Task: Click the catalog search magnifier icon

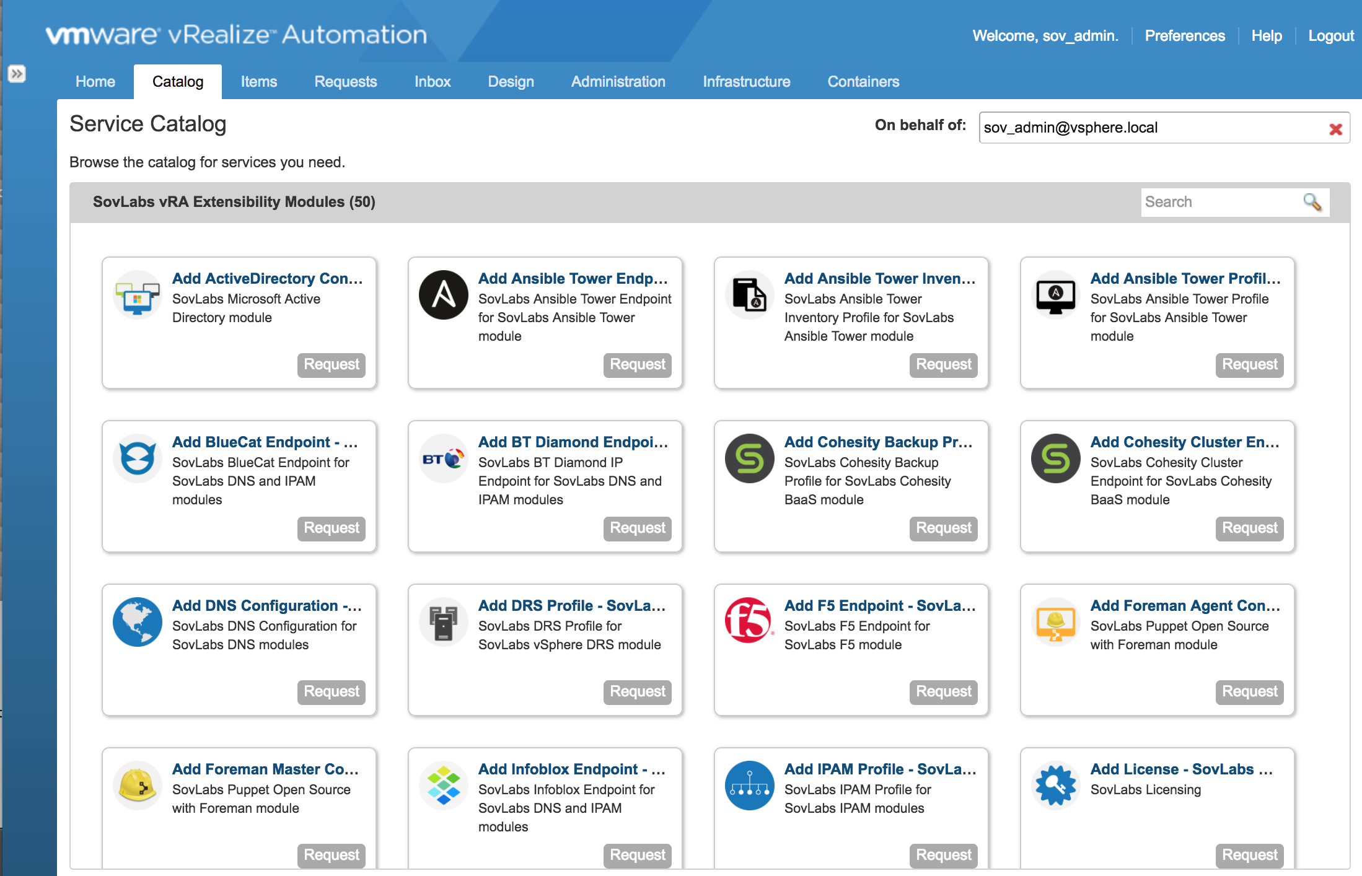Action: pos(1312,202)
